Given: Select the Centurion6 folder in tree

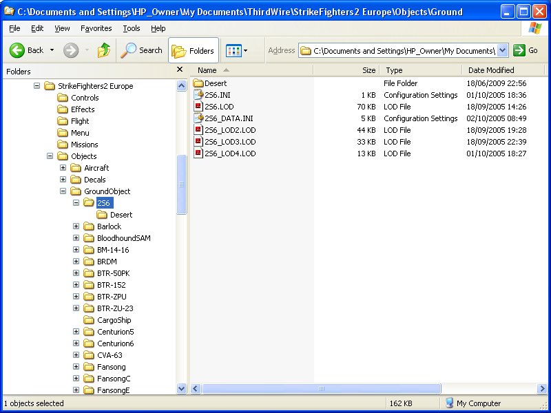Looking at the screenshot, I should coord(109,343).
